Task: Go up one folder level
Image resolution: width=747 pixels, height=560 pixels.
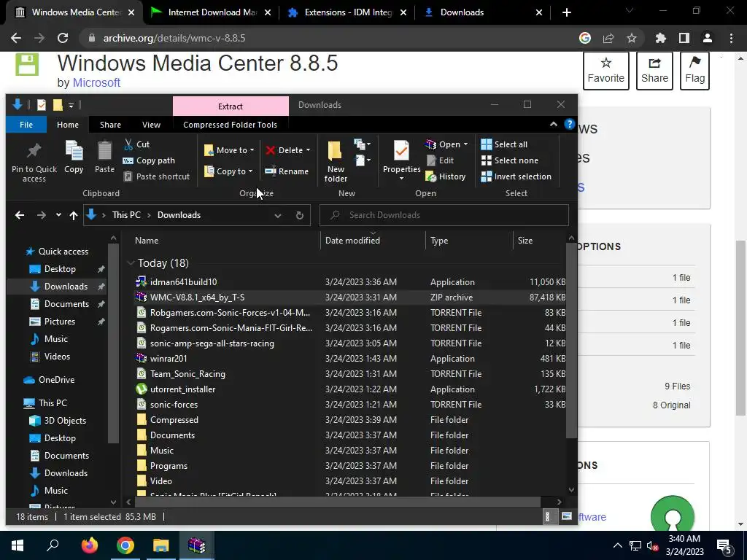Action: (x=74, y=215)
